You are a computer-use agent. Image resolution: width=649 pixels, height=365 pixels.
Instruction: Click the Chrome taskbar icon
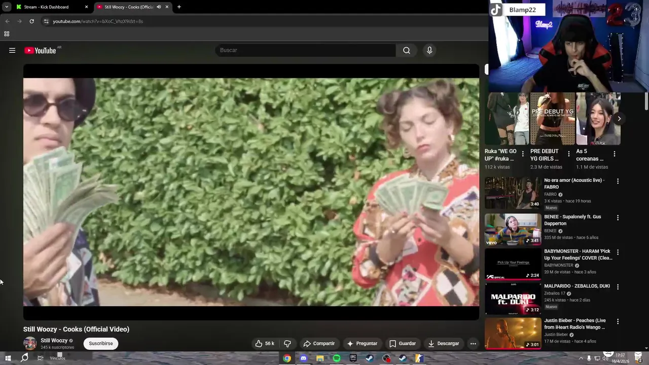point(287,358)
